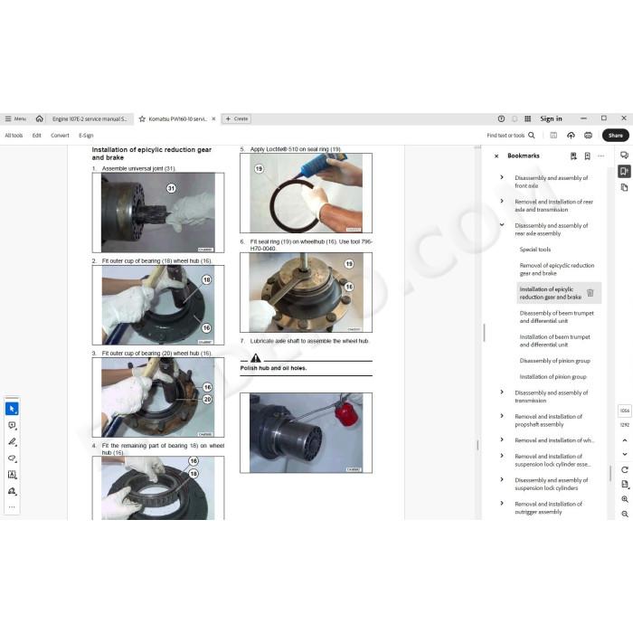The height and width of the screenshot is (633, 633).
Task: Click the cloud upload icon
Action: click(571, 136)
